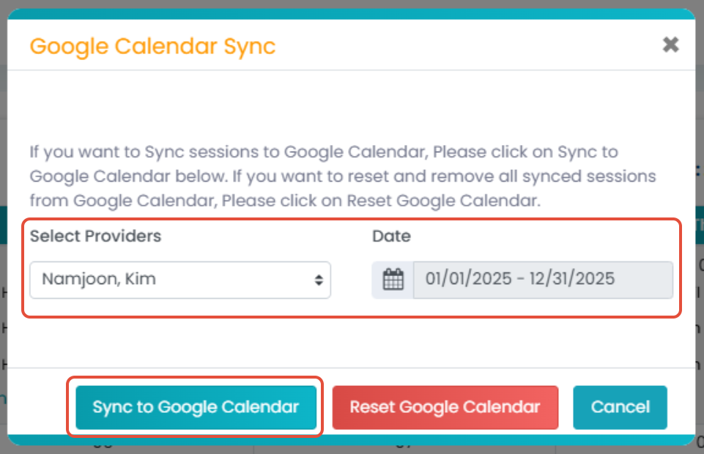Close the Google Calendar Sync dialog

point(670,45)
